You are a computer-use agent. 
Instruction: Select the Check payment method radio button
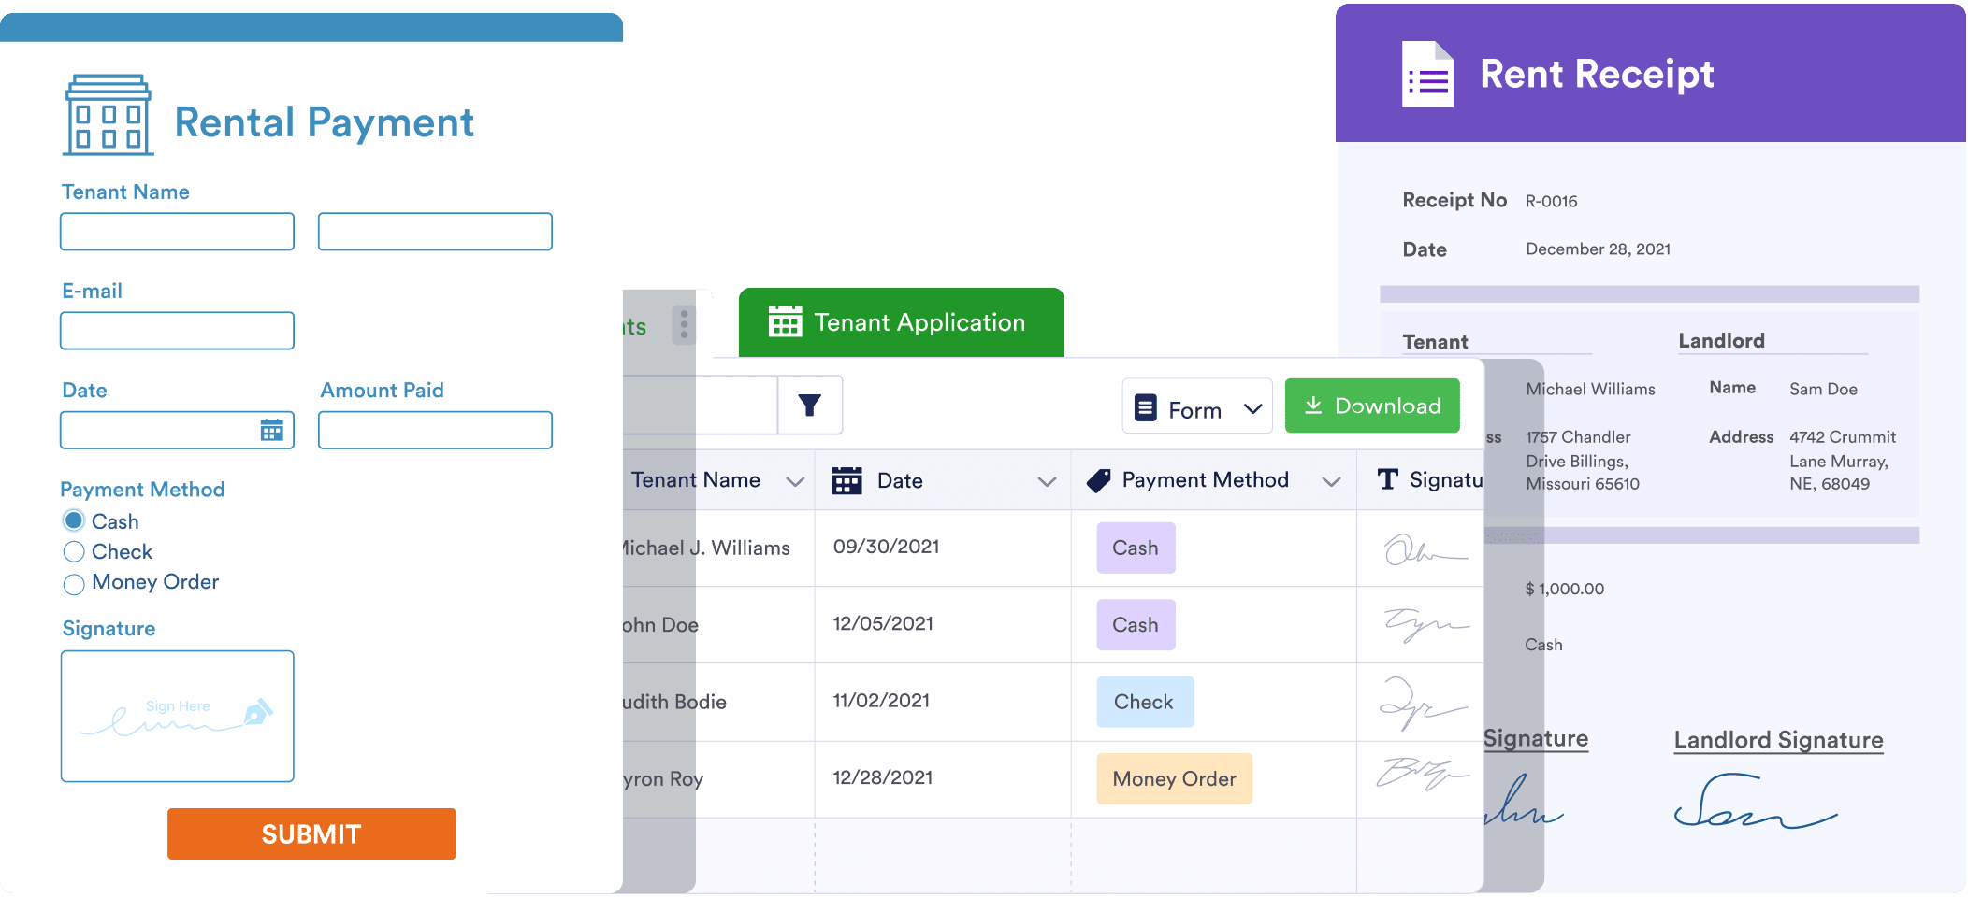tap(73, 551)
